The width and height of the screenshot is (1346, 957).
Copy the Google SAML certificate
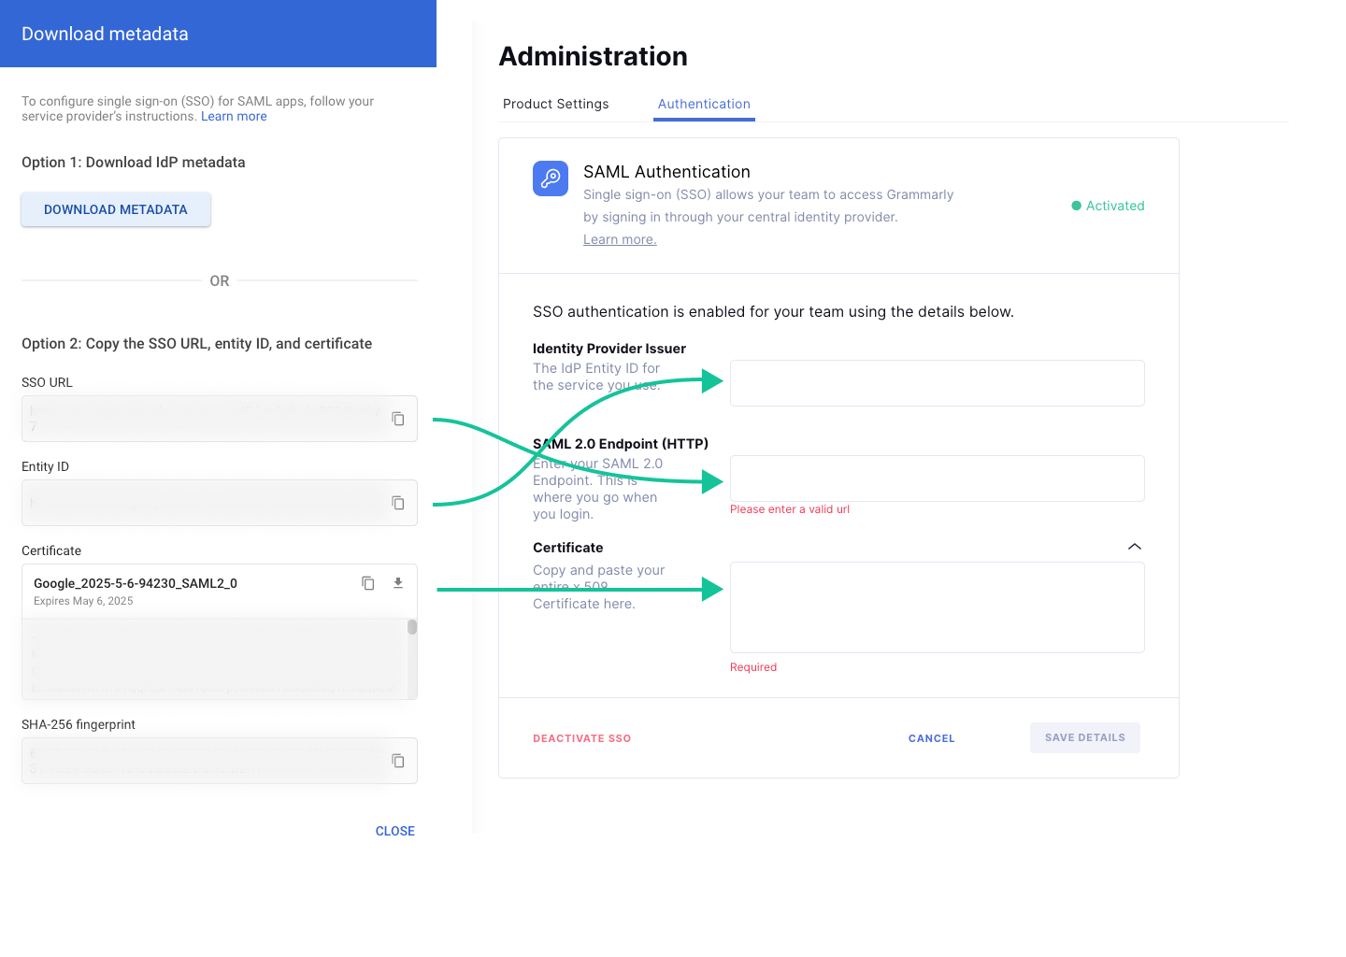(368, 583)
